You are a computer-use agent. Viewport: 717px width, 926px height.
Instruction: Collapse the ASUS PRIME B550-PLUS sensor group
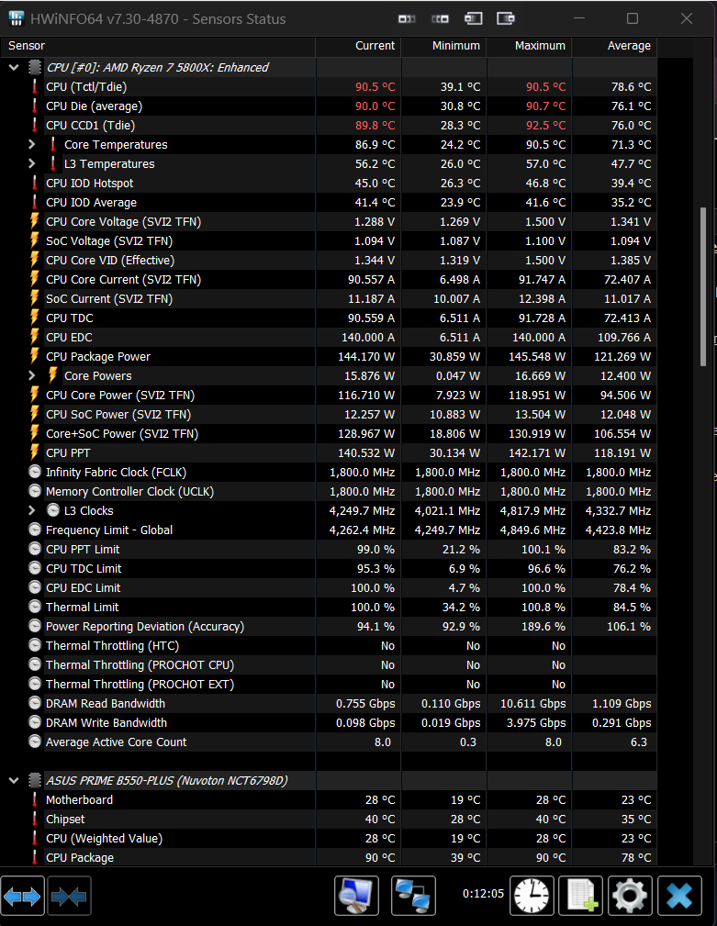tap(14, 780)
